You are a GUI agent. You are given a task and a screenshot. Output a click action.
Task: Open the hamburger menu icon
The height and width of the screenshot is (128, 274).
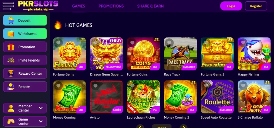pos(8,6)
